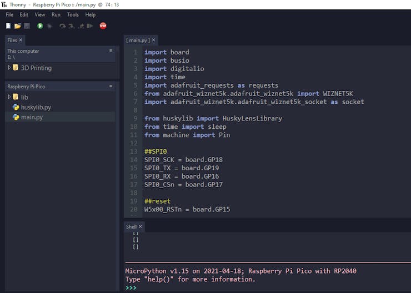The image size is (411, 293).
Task: Expand the lib folder on Pico
Action: 9,97
